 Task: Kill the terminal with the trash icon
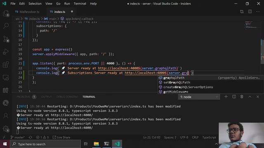tap(242, 97)
